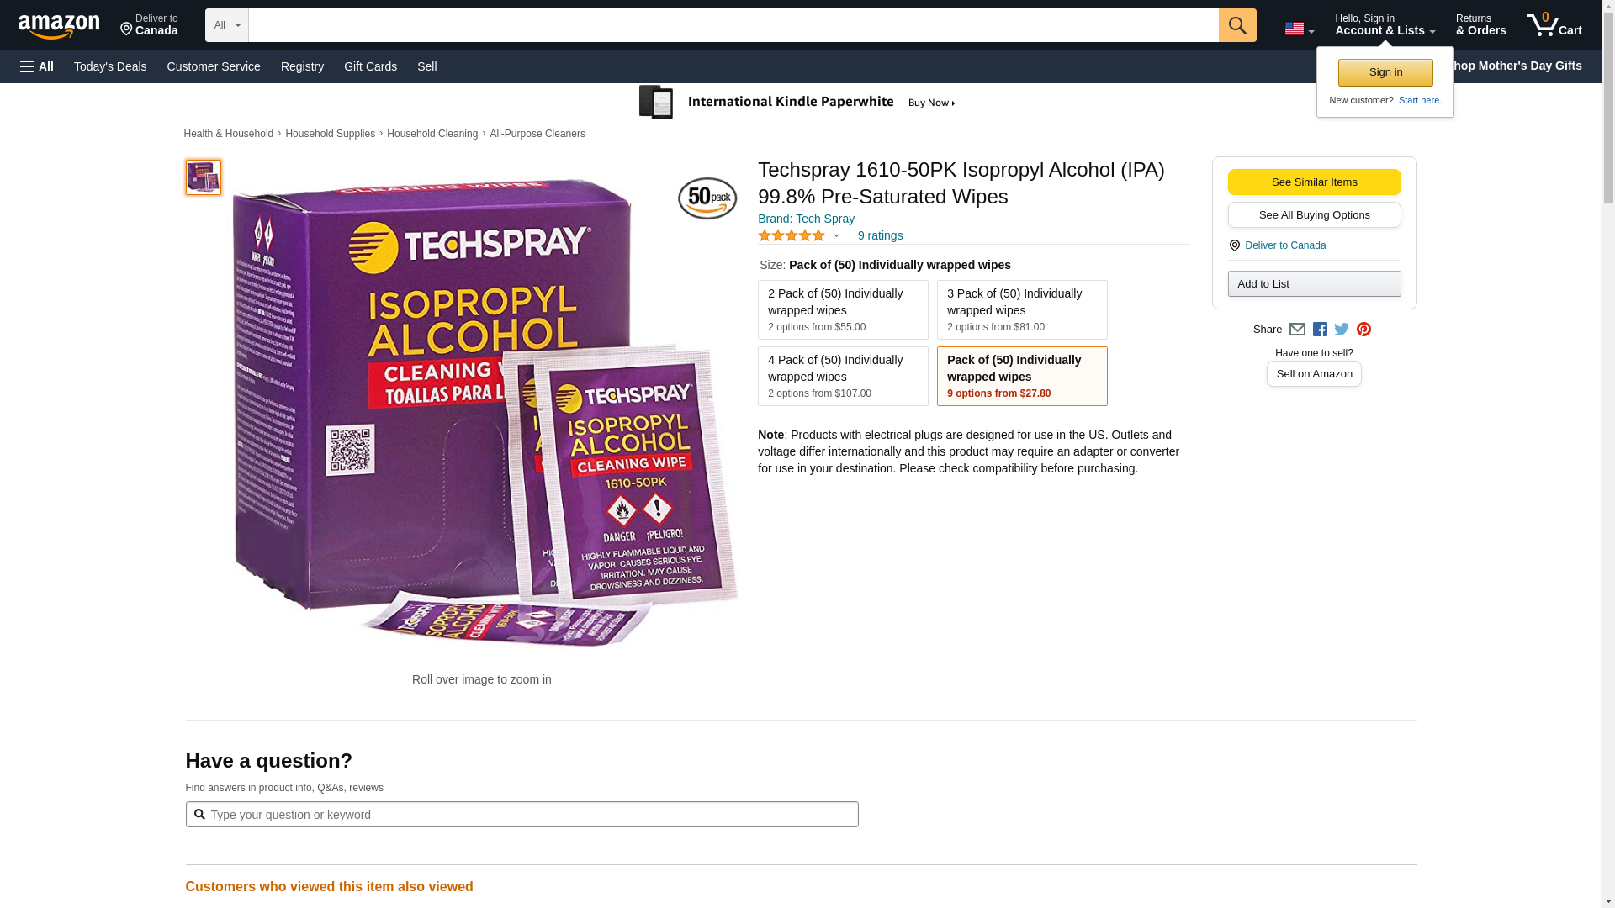Screen dimensions: 1615x908
Task: Open the All hamburger menu
Action: (37, 66)
